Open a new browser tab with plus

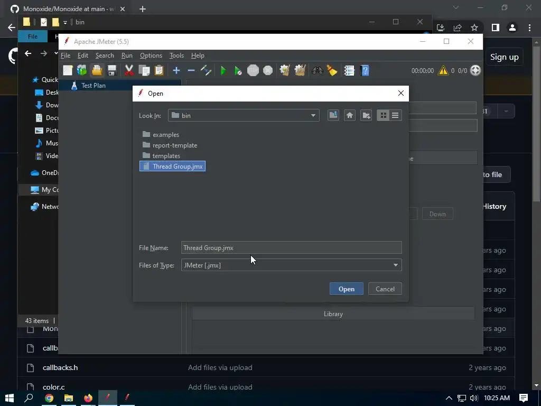pos(143,9)
